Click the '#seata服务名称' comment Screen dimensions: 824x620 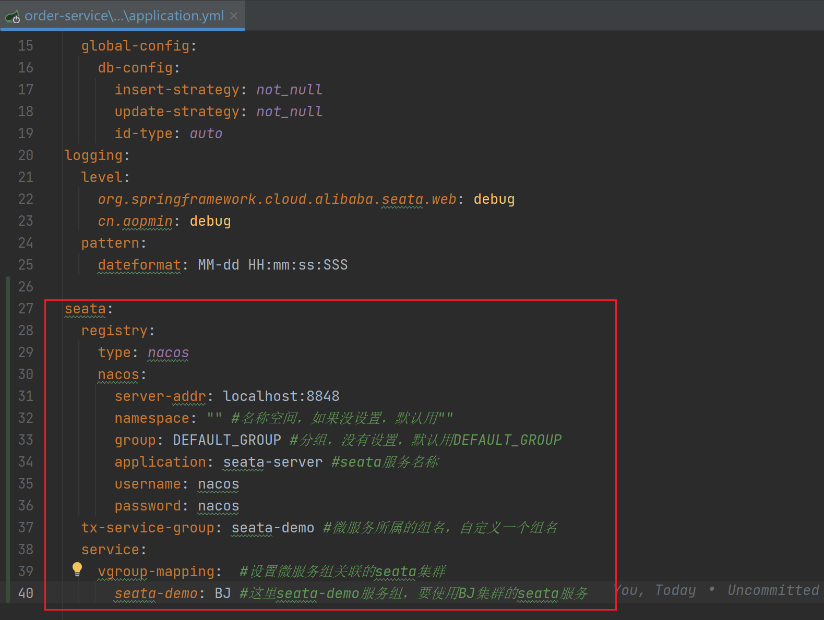385,462
